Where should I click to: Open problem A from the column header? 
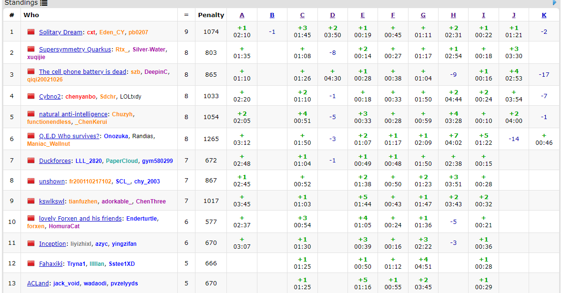click(x=242, y=15)
